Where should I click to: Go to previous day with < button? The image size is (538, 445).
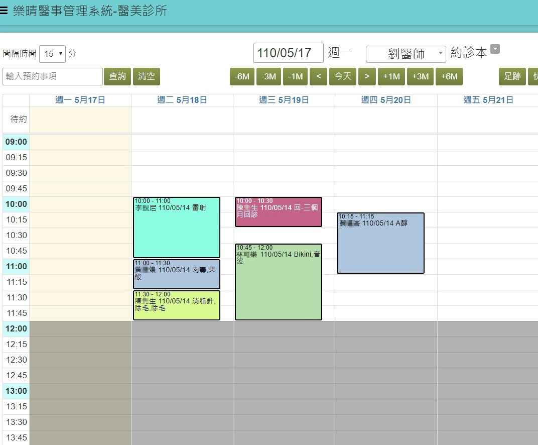[318, 76]
